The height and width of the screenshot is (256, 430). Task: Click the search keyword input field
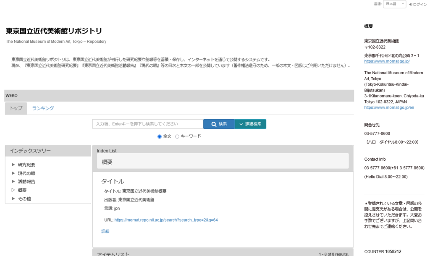148,124
